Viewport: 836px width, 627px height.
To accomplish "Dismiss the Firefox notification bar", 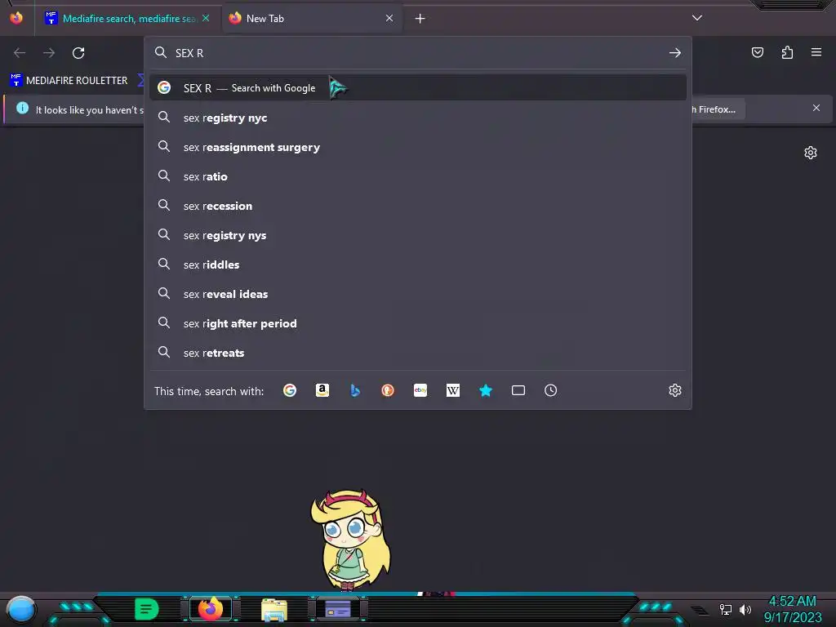I will coord(816,109).
